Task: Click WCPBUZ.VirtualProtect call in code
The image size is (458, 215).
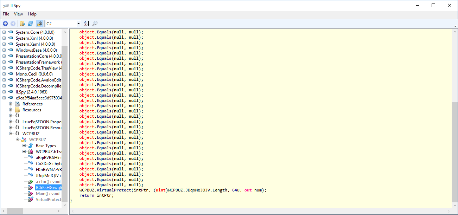Action: (x=106, y=190)
